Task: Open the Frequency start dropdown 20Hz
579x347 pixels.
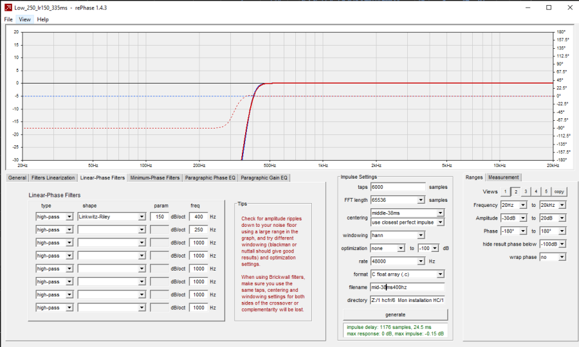Action: [513, 205]
